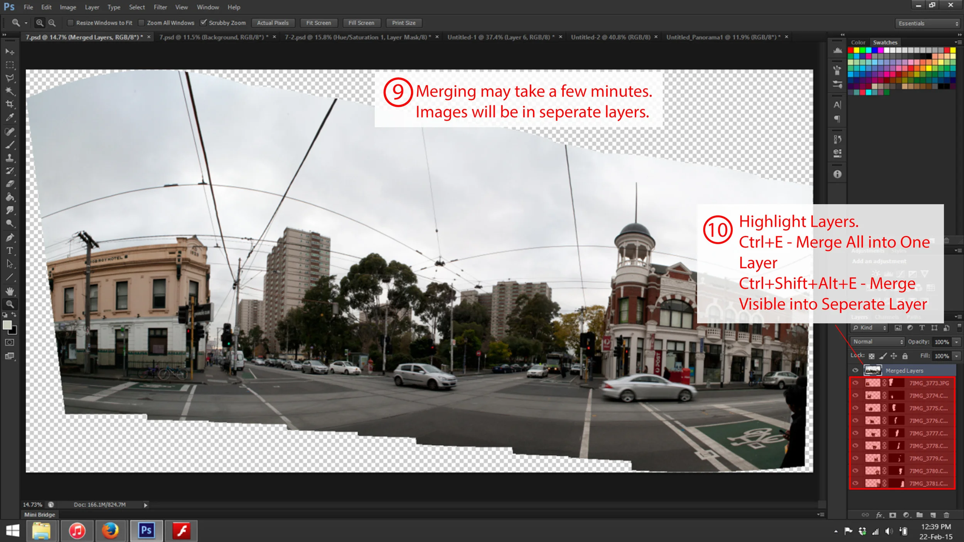
Task: Select the Line tool
Action: click(x=10, y=277)
